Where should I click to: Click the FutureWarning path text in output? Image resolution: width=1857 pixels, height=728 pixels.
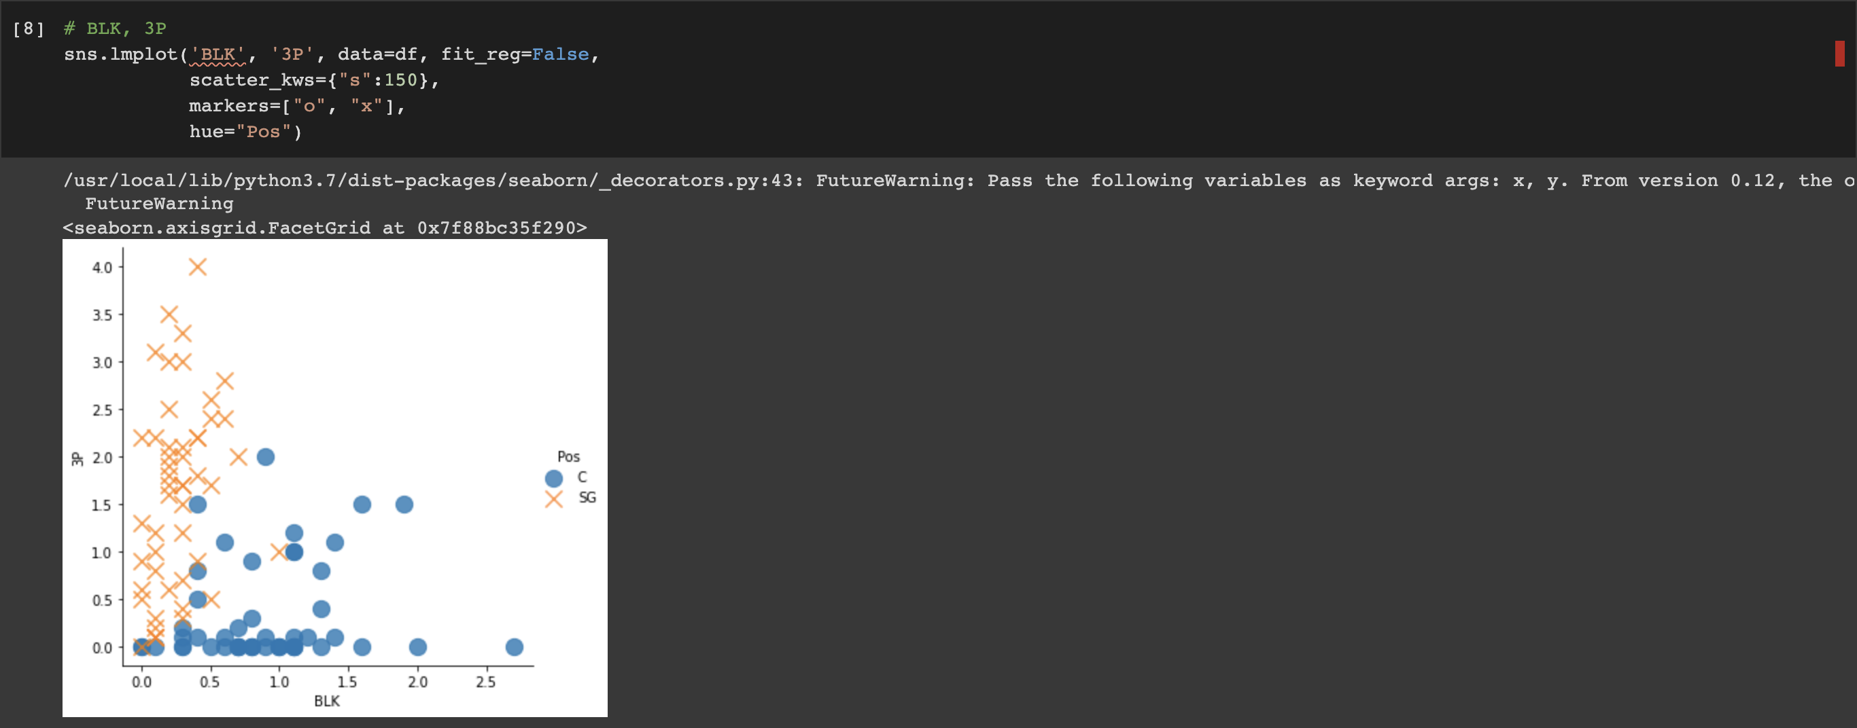pyautogui.click(x=959, y=181)
